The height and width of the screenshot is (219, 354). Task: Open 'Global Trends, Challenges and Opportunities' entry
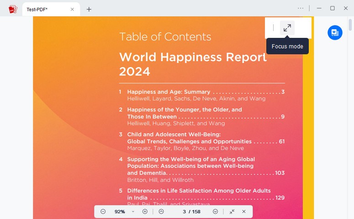pyautogui.click(x=189, y=141)
